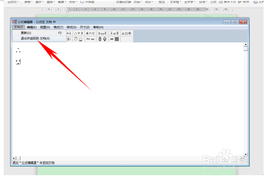Image resolution: width=264 pixels, height=177 pixels.
Task: Open the 视图(V) menu
Action: coord(45,27)
